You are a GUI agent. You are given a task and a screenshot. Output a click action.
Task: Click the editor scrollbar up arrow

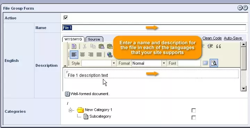click(243, 44)
